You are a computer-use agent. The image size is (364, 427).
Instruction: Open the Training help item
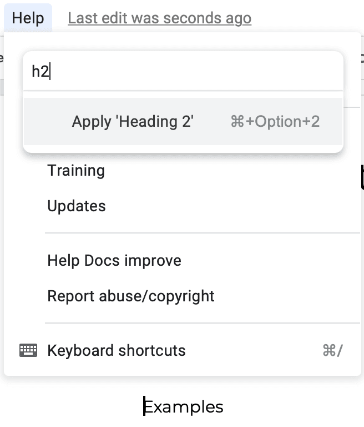pos(76,171)
